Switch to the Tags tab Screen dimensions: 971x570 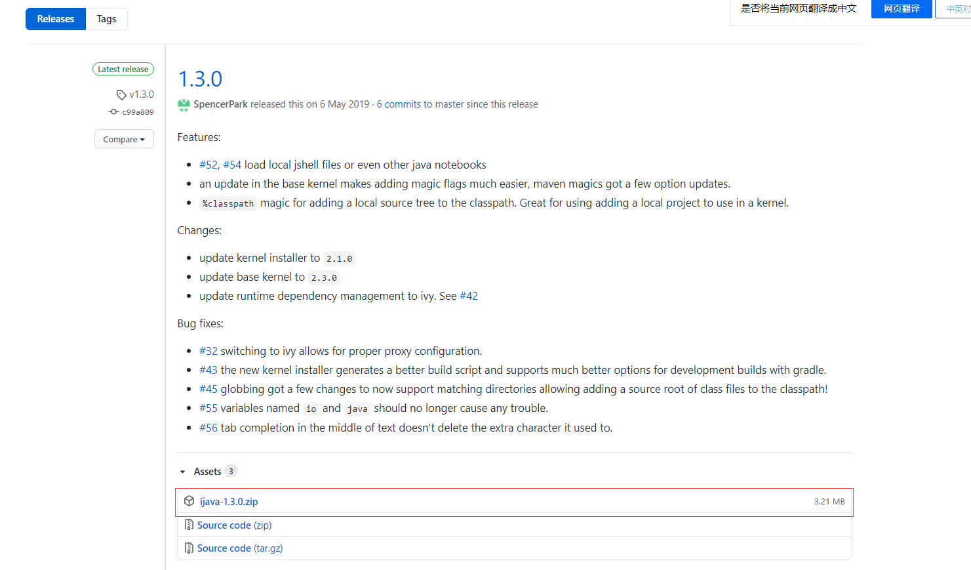coord(106,19)
